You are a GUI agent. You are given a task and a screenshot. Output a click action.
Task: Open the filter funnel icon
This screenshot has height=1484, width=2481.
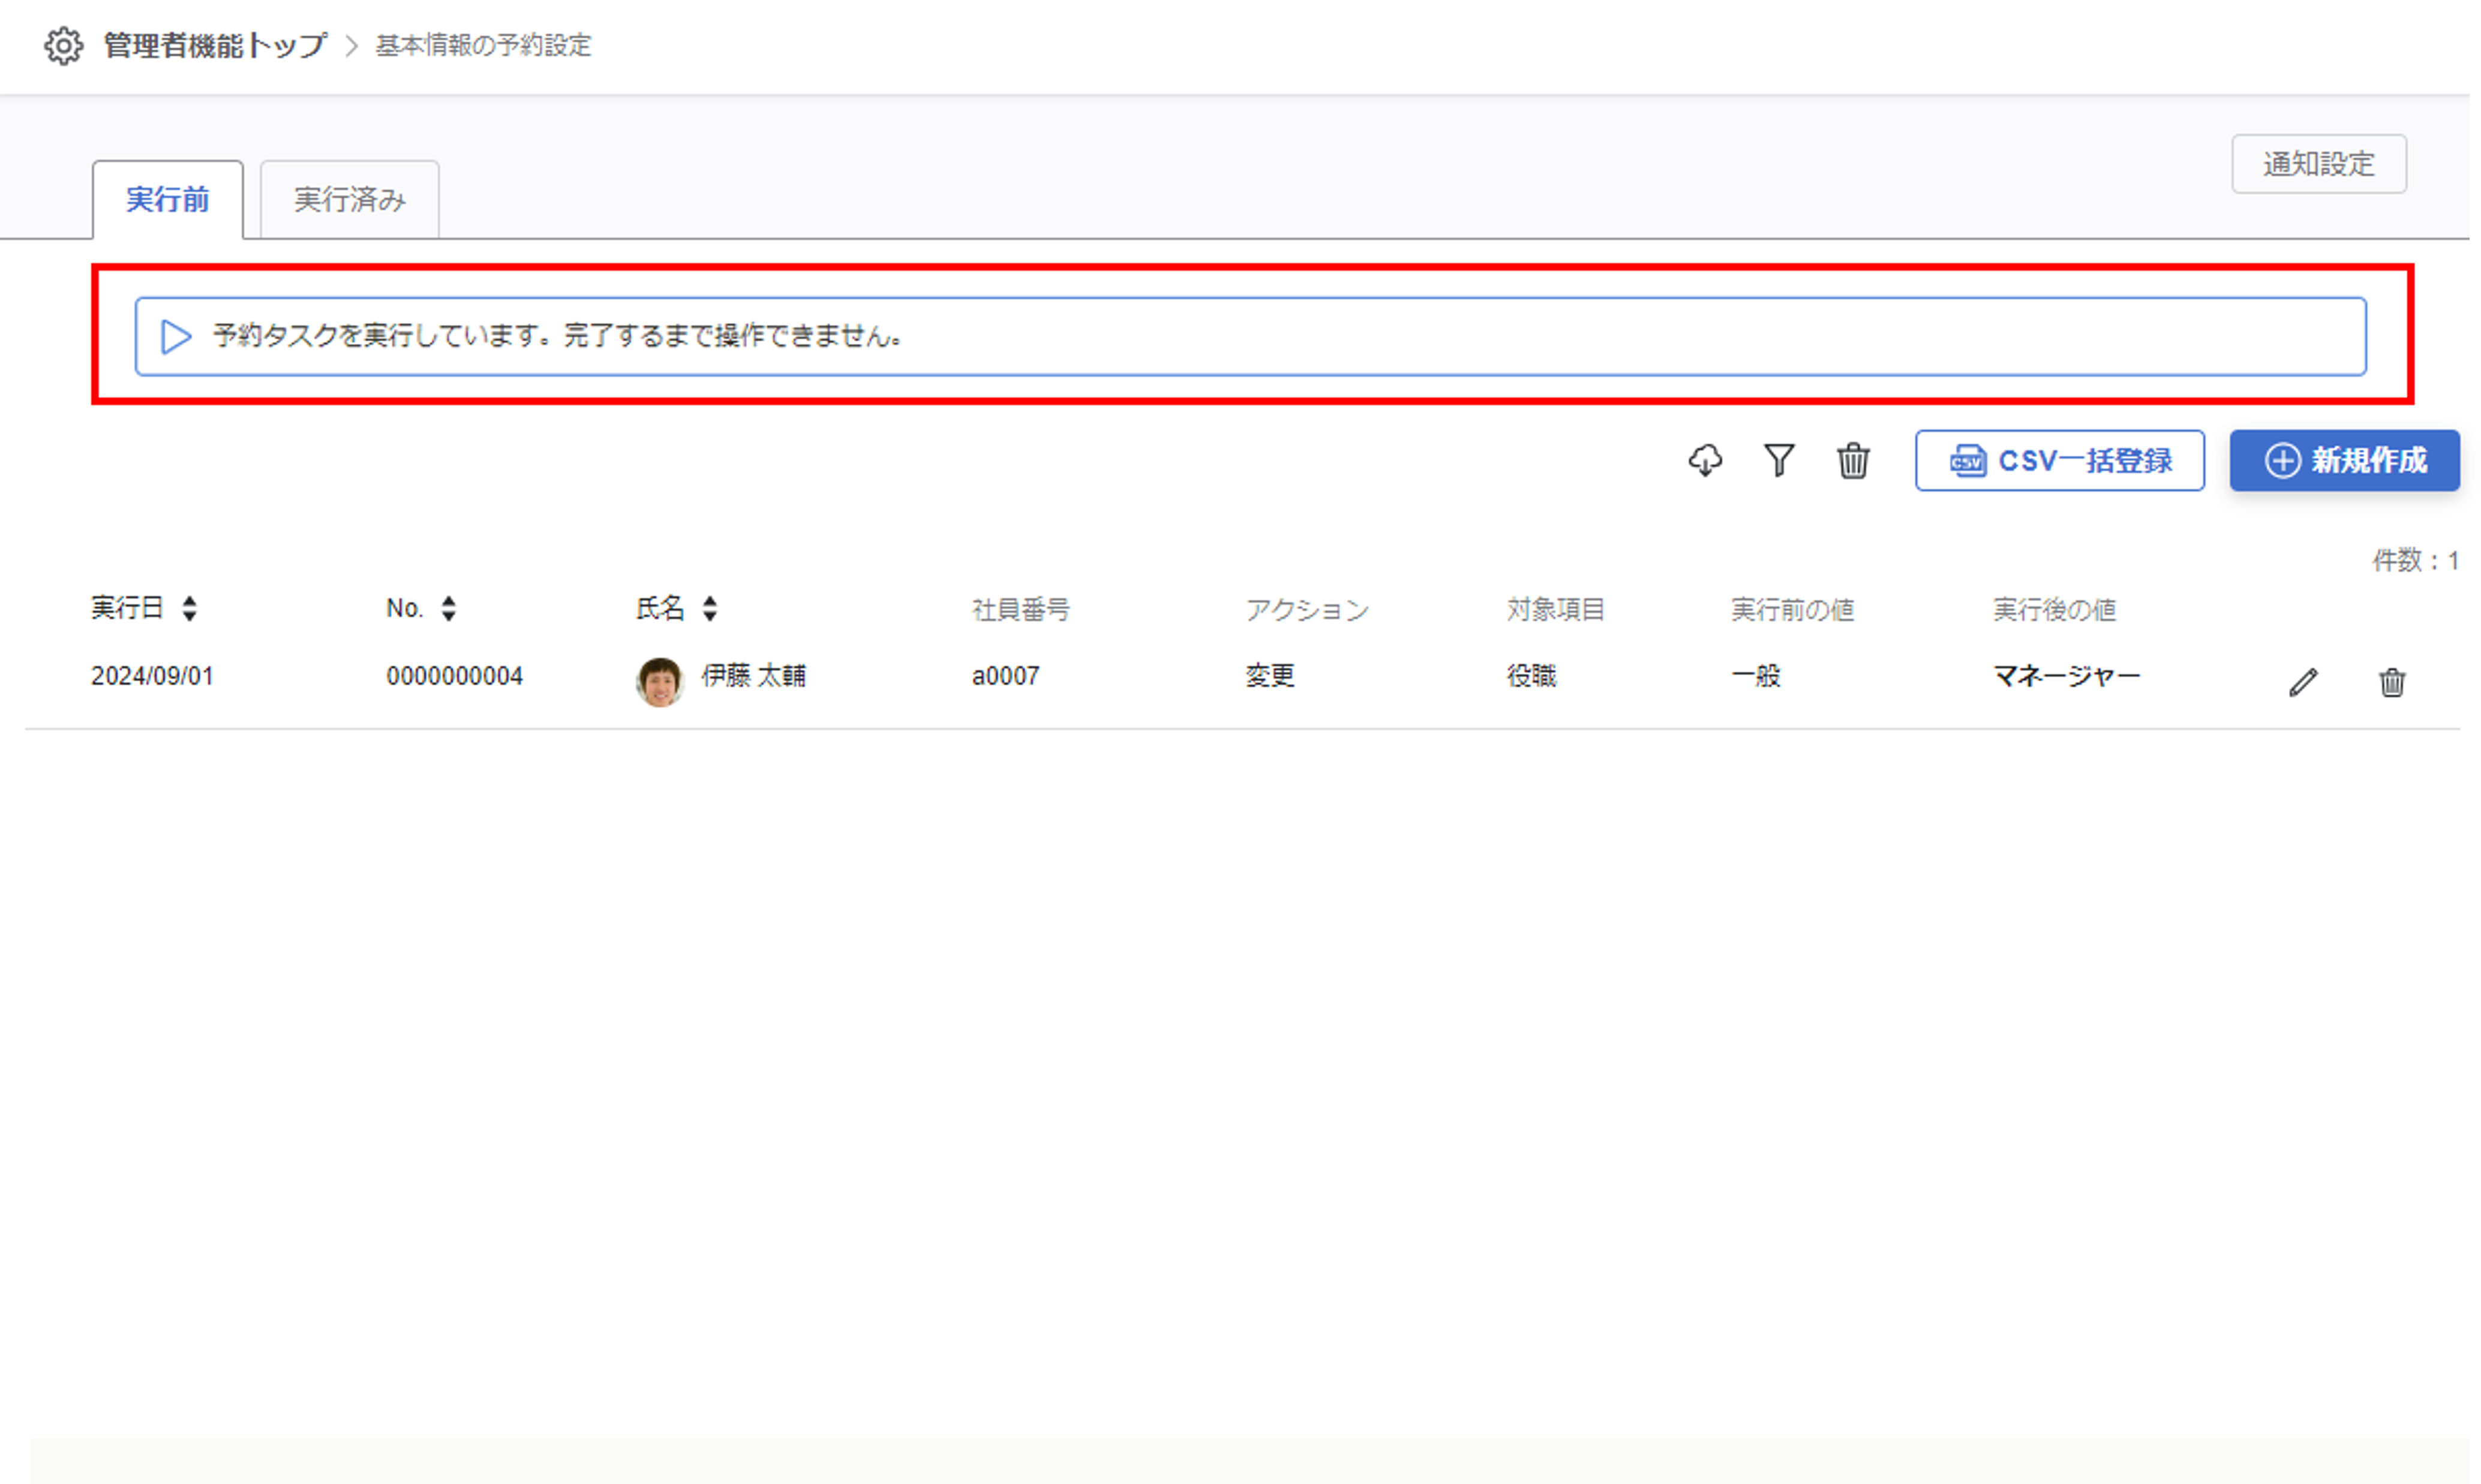pos(1780,461)
